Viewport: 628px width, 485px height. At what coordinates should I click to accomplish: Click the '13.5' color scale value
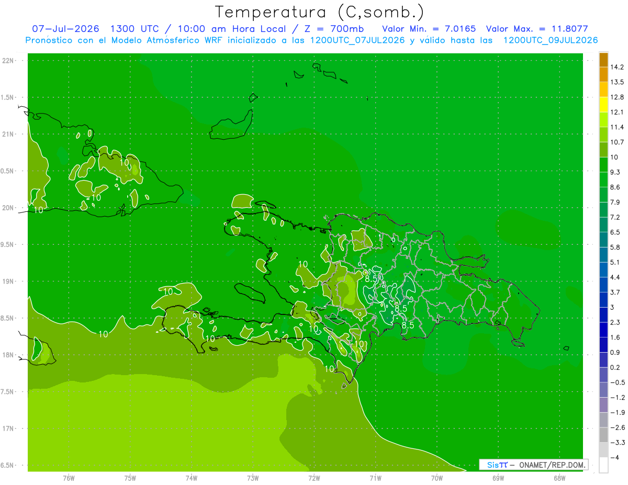tap(618, 82)
